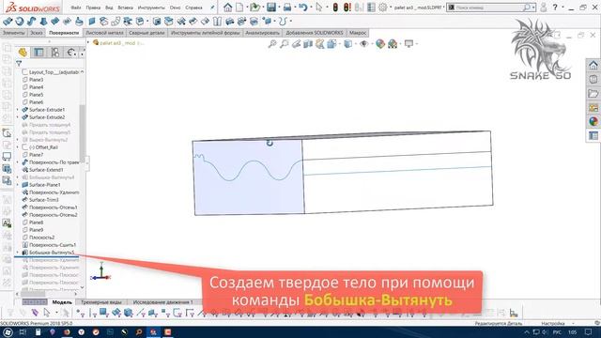Open the FeatureManager design tree tab icon
Viewport: 601px width, 338px height.
(23, 53)
